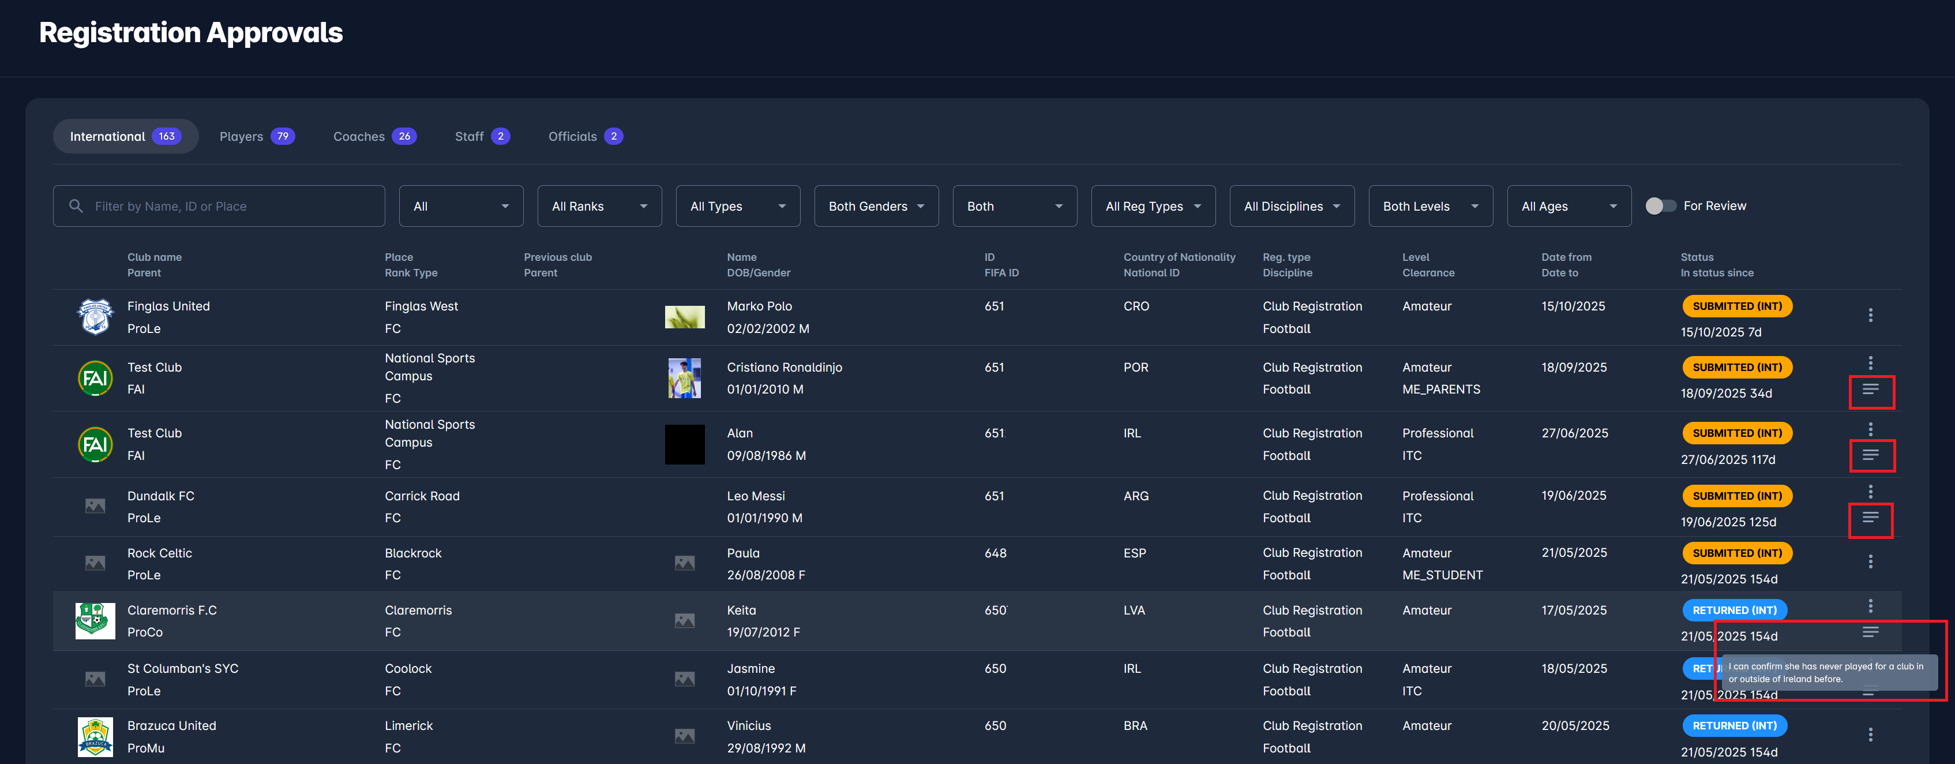1955x764 pixels.
Task: Open the Both Genders dropdown
Action: click(x=876, y=206)
